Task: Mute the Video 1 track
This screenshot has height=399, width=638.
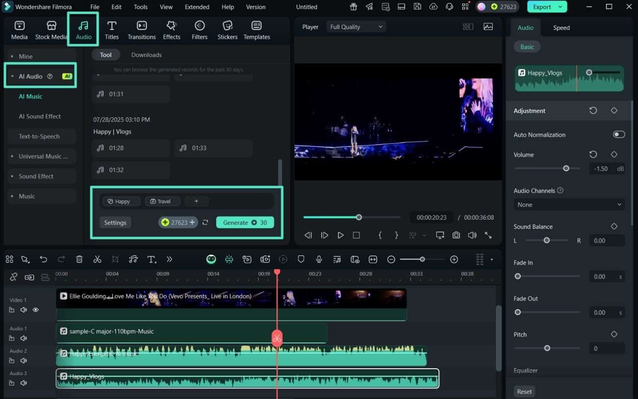Action: (24, 310)
